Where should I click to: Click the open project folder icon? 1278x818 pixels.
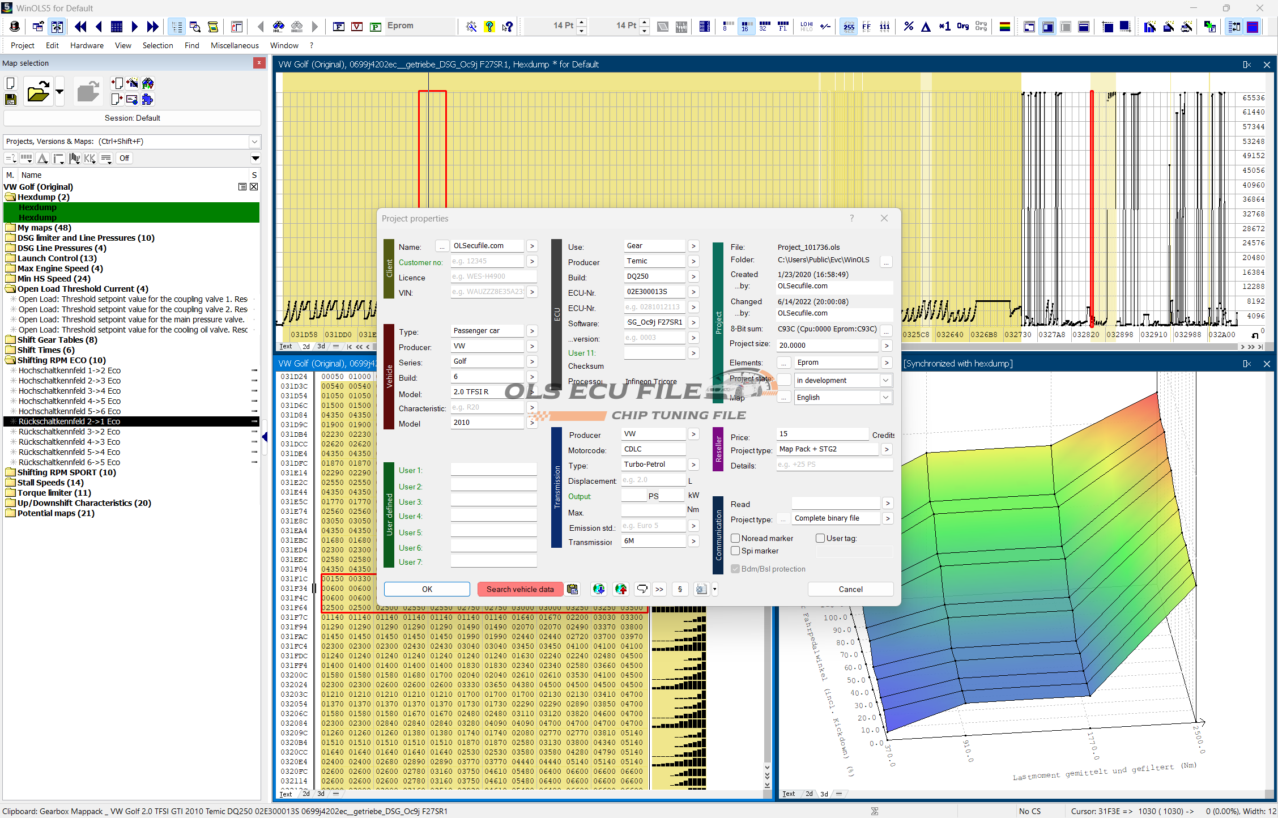[38, 92]
